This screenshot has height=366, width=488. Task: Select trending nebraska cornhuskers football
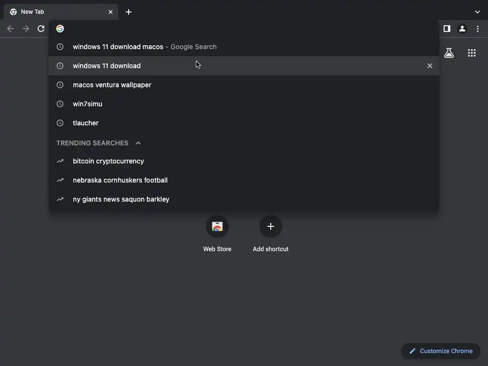[244, 180]
